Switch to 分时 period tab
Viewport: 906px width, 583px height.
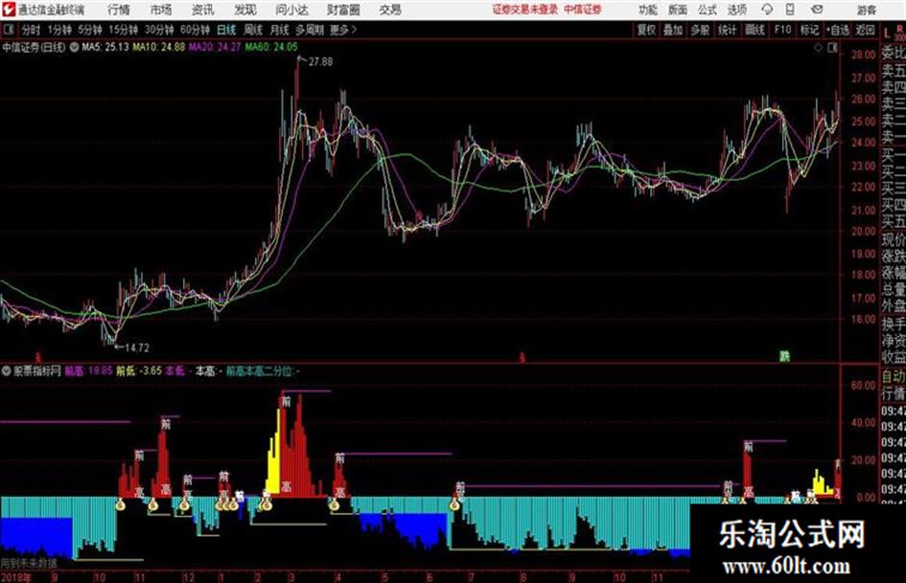point(31,30)
